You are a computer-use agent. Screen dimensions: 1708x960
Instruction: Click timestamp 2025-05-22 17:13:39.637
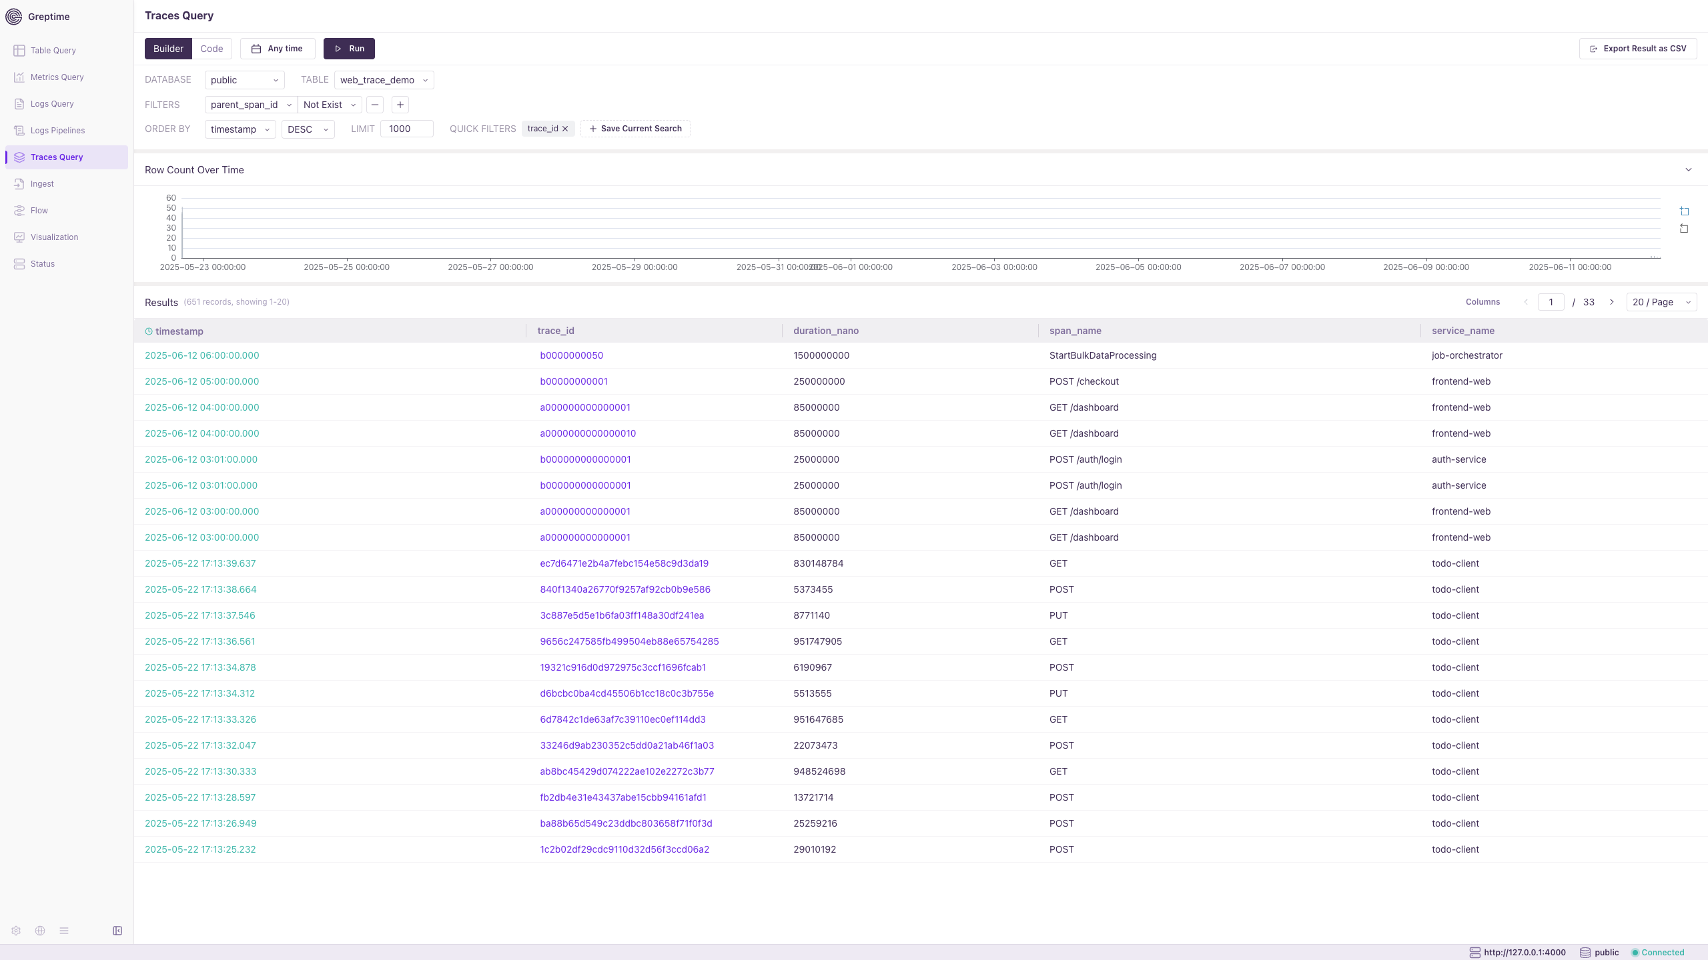point(200,563)
